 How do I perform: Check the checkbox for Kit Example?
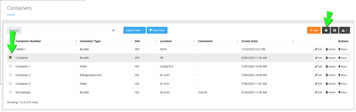[x=10, y=92]
